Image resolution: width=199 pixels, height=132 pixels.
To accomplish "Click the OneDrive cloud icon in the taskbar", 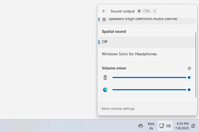I will coord(141,126).
